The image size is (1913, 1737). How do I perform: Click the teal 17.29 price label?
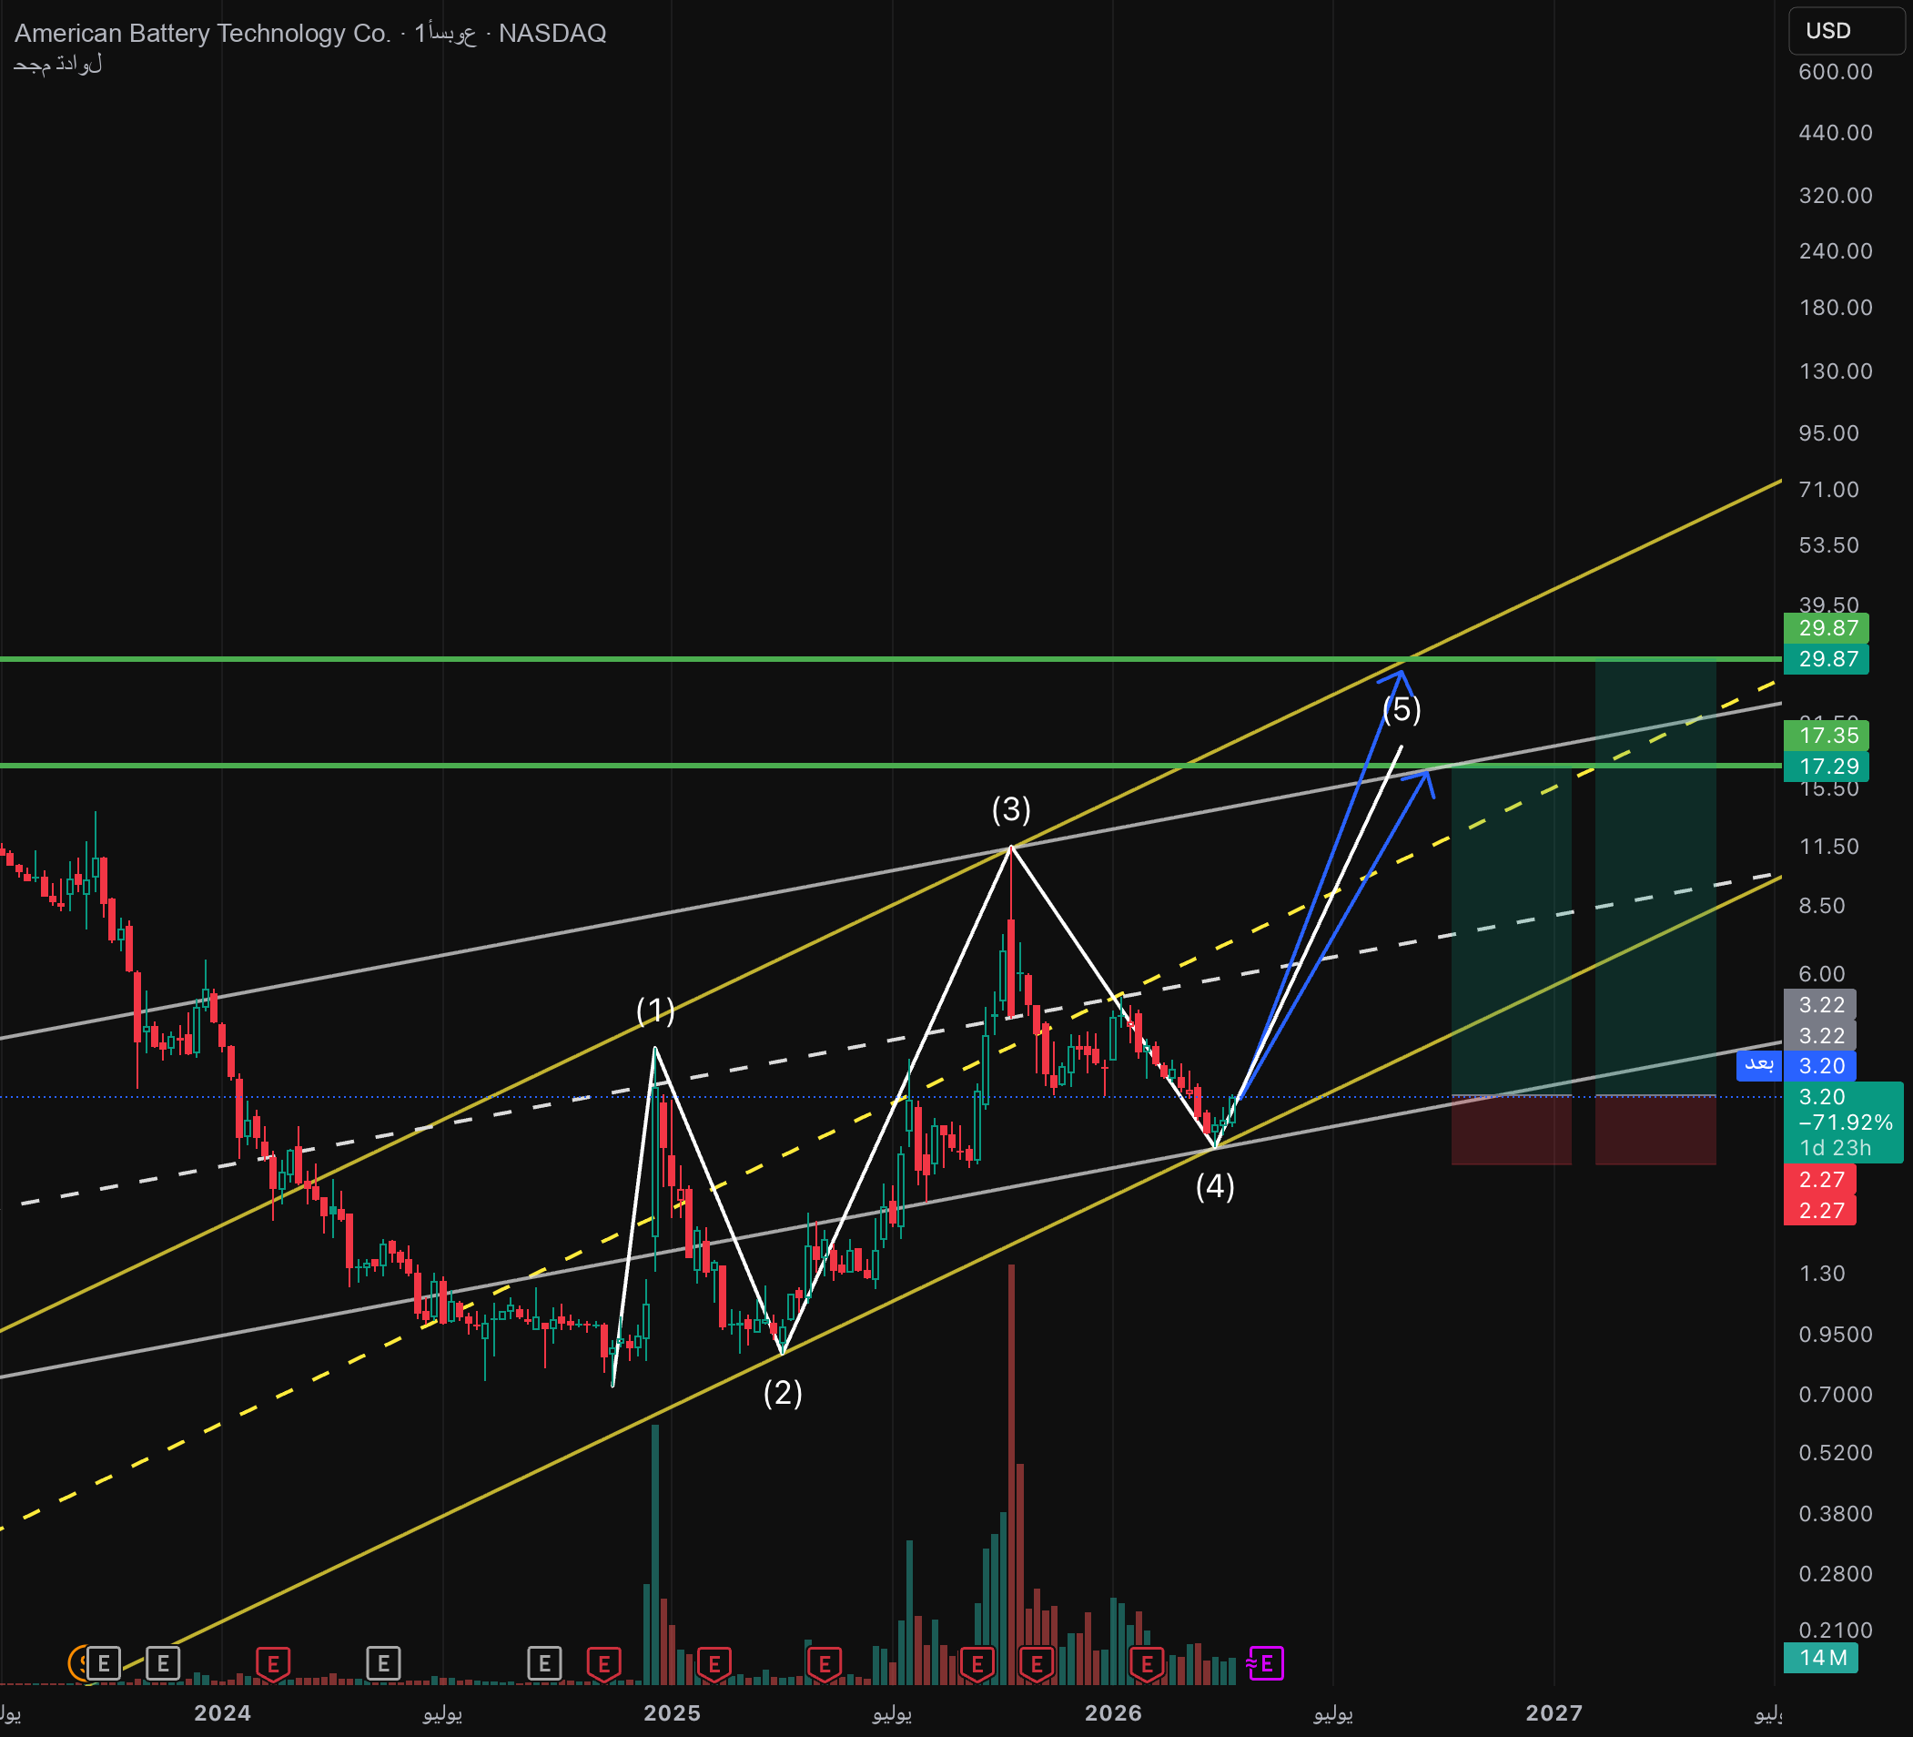coord(1826,766)
